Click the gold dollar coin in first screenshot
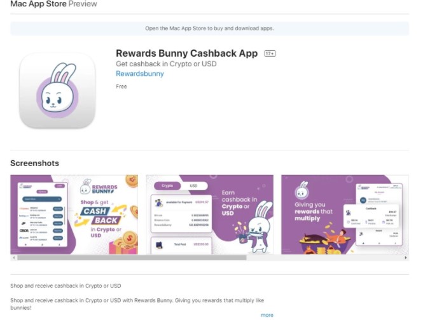This screenshot has height=320, width=430. [129, 237]
